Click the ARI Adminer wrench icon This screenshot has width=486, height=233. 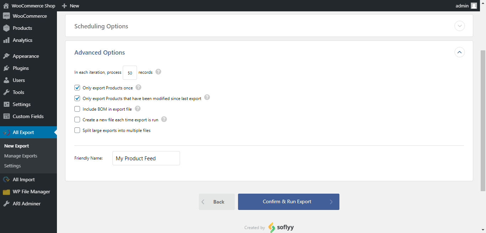6,204
